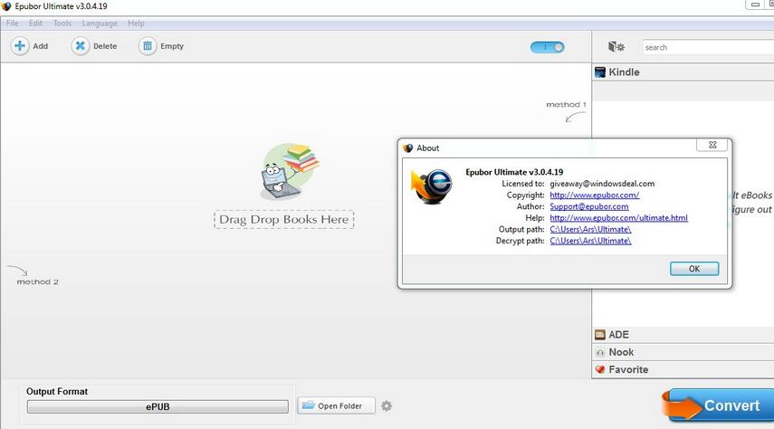Click the ADE section icon
The image size is (774, 429).
[x=600, y=335]
